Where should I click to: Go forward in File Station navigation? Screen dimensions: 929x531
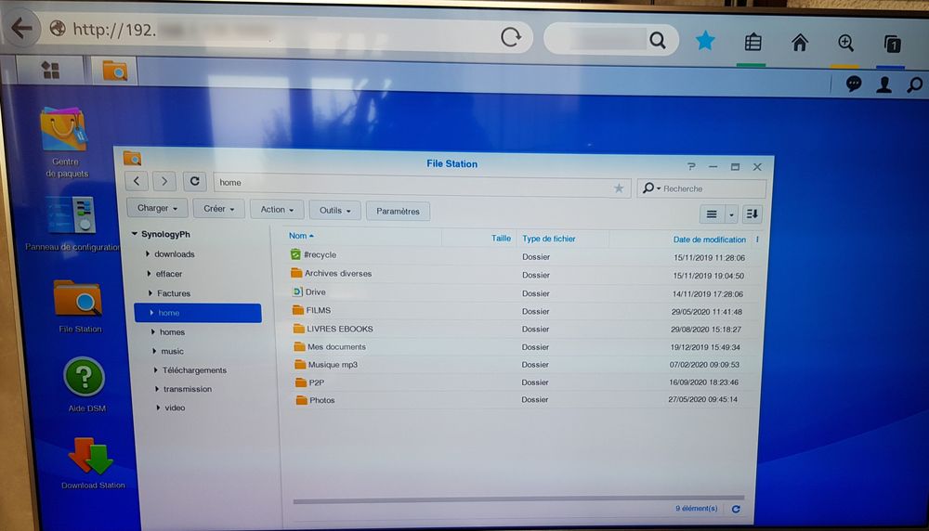pyautogui.click(x=164, y=181)
